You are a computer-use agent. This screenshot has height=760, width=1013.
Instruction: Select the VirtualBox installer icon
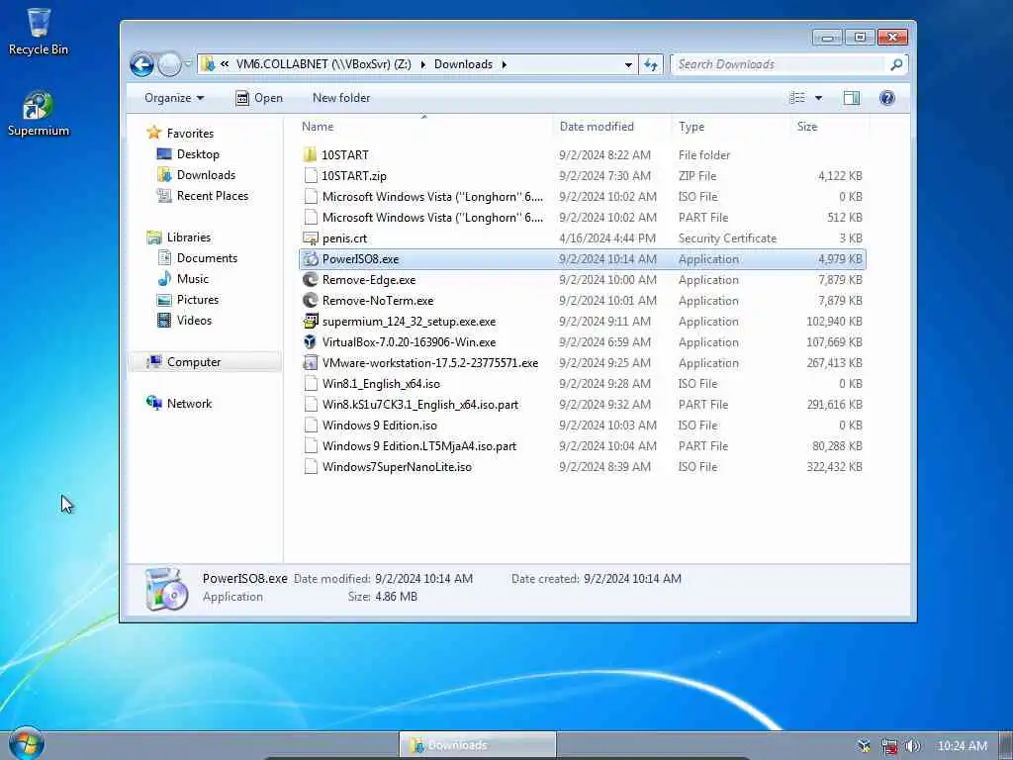310,341
